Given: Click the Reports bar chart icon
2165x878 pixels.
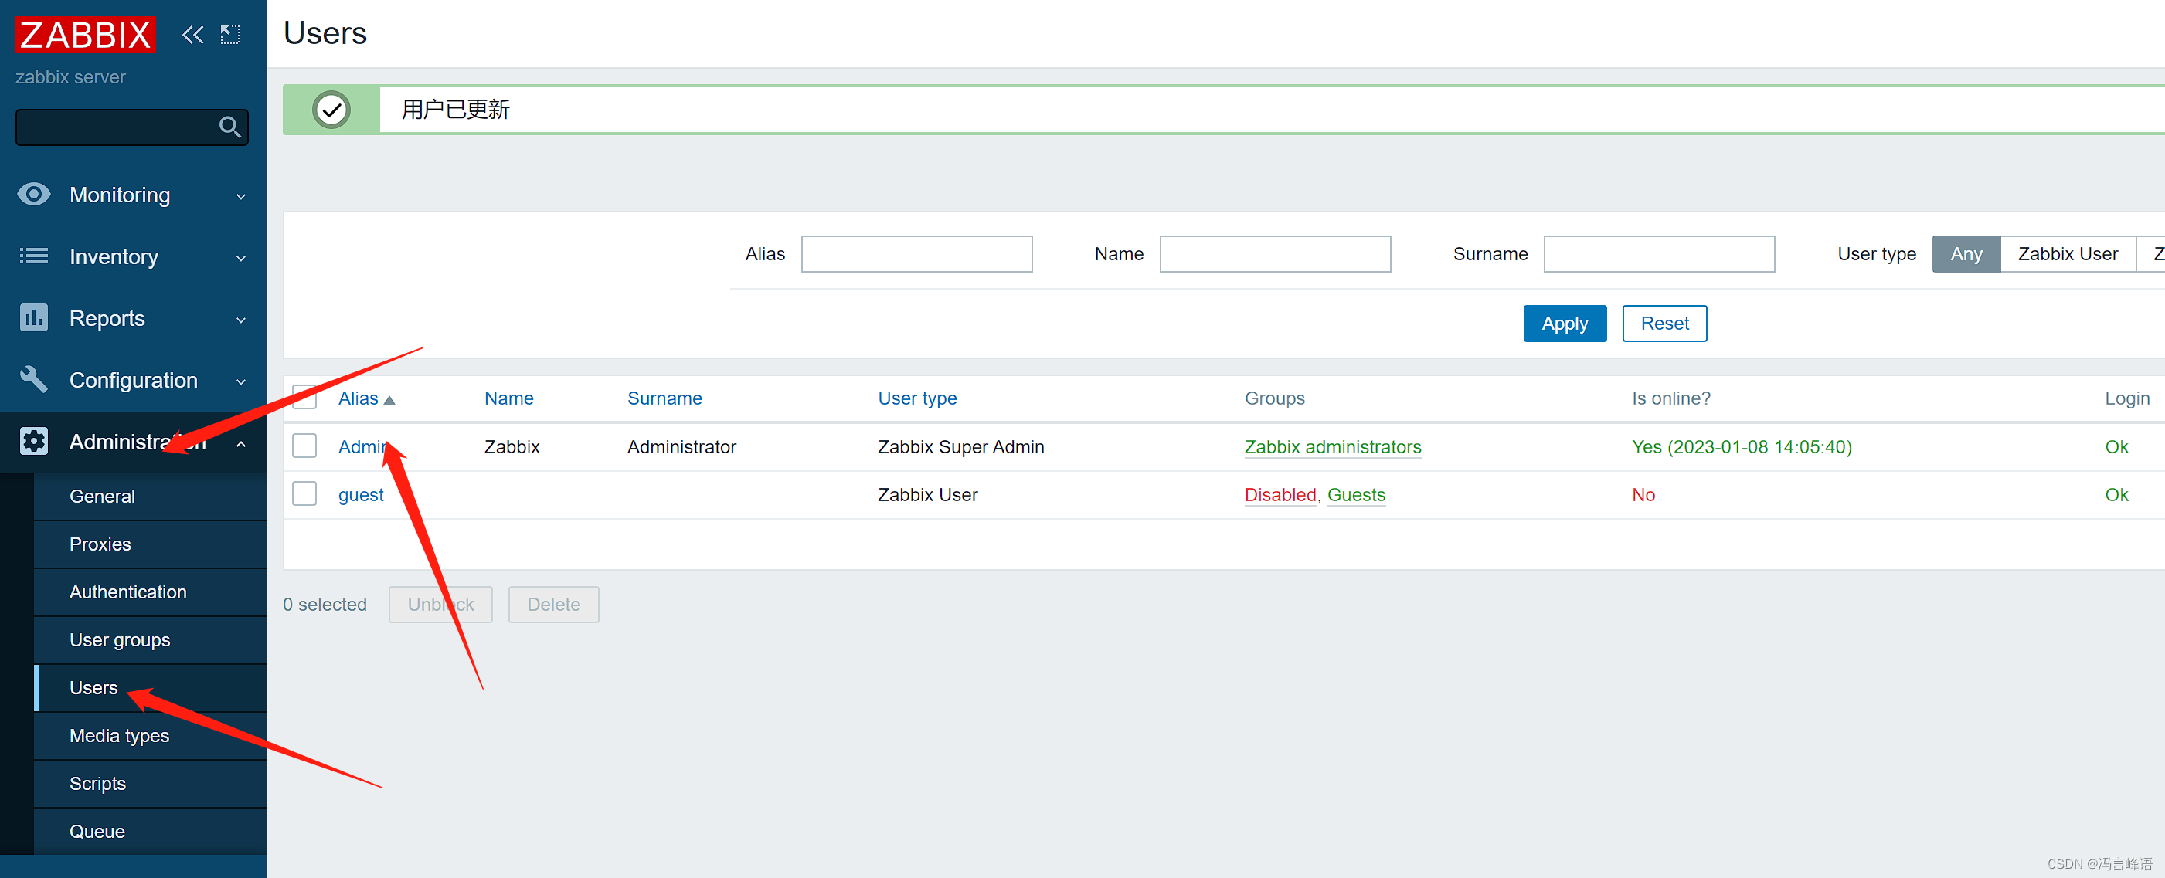Looking at the screenshot, I should tap(34, 317).
